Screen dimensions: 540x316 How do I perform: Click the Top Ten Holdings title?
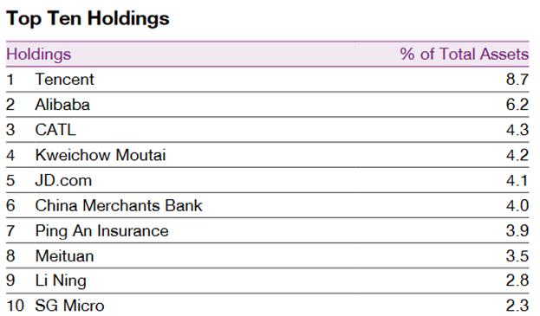point(88,19)
